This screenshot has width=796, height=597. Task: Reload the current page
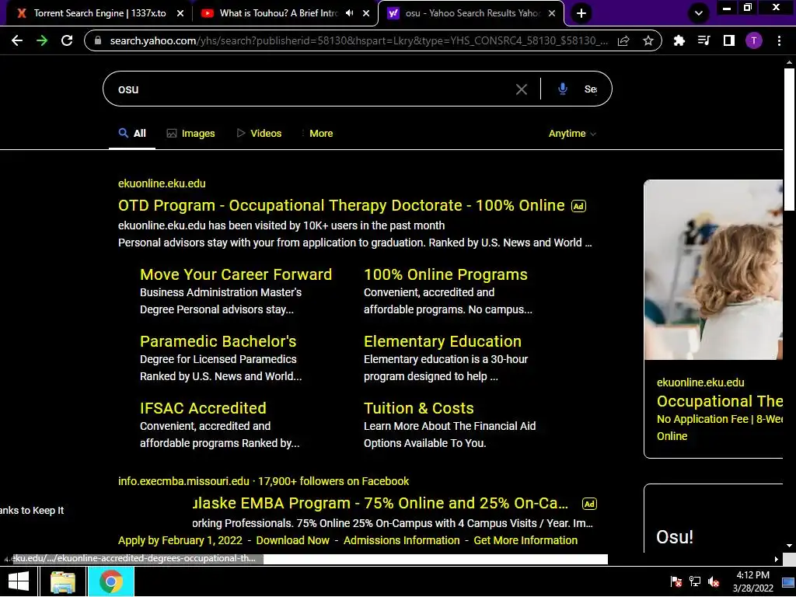[x=67, y=40]
